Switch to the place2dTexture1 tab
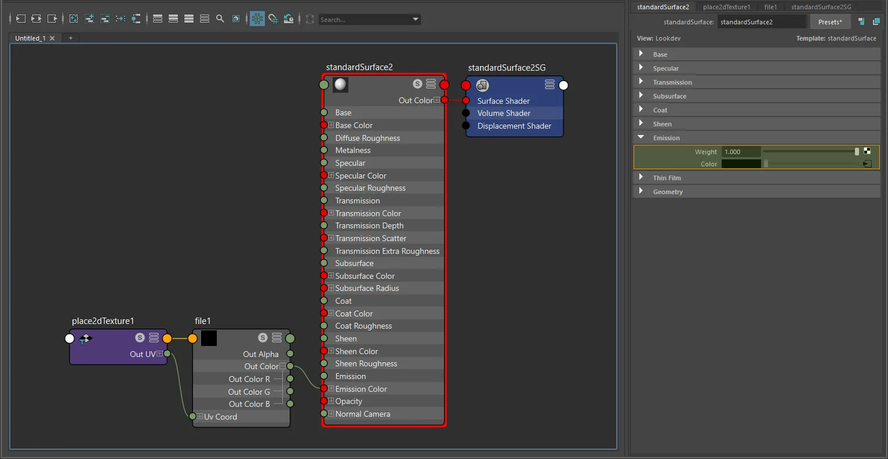Viewport: 888px width, 459px height. pyautogui.click(x=726, y=7)
